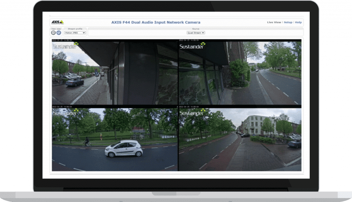Viewport: 352px width, 202px height.
Task: Open the Setup page link
Action: tap(288, 22)
